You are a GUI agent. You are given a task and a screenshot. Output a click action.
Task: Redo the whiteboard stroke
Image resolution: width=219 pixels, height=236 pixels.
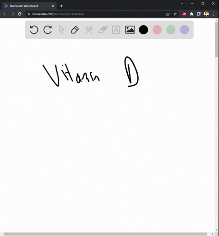(47, 30)
